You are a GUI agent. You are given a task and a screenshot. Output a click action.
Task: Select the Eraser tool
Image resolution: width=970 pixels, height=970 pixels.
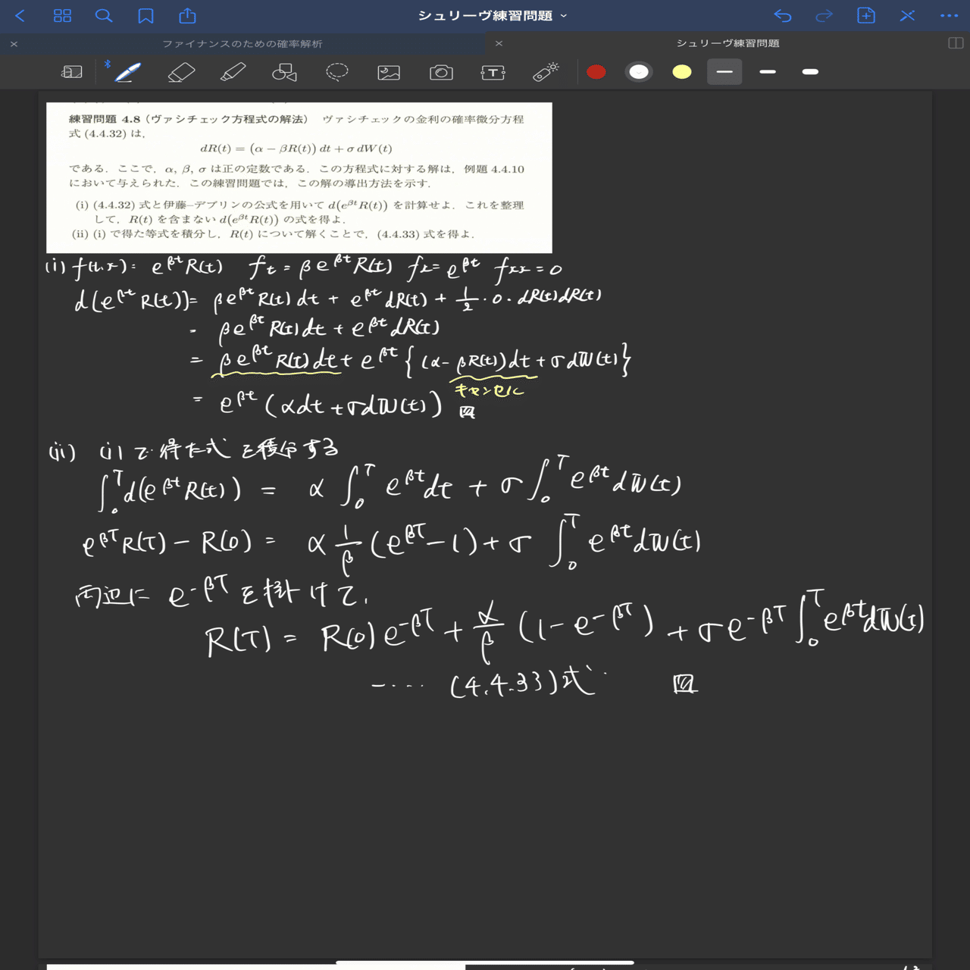[x=180, y=72]
